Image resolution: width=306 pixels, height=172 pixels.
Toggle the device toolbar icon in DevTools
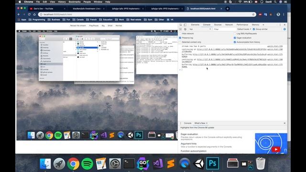pos(185,25)
